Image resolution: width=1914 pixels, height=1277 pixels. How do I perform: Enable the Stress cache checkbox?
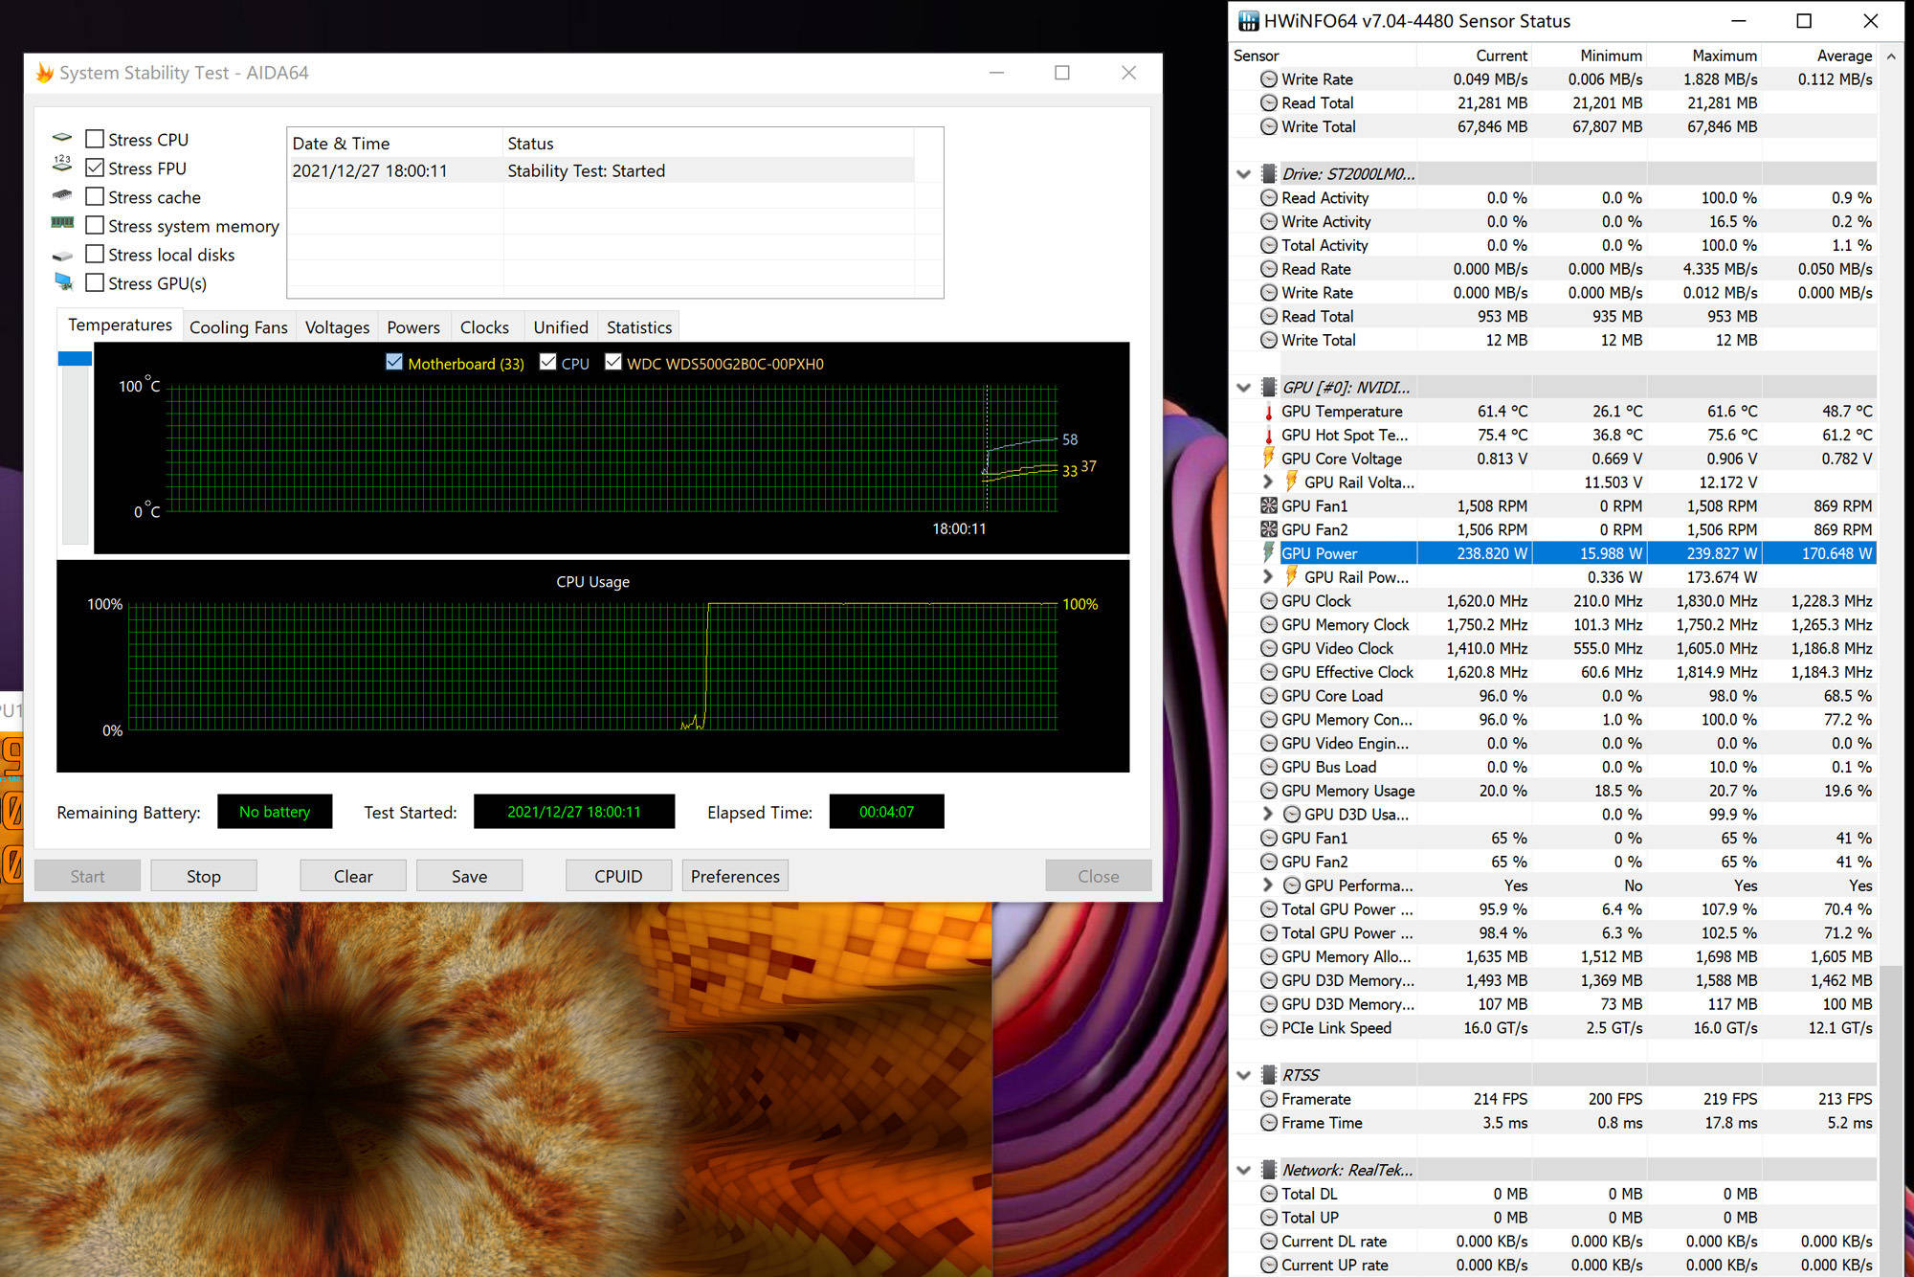click(95, 196)
